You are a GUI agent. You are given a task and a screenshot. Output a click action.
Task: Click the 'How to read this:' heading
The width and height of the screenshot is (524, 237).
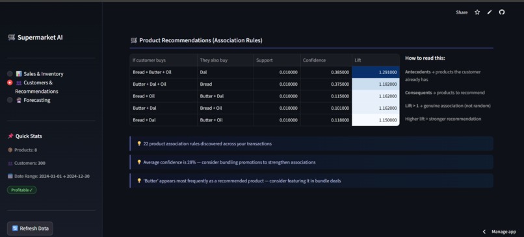425,58
